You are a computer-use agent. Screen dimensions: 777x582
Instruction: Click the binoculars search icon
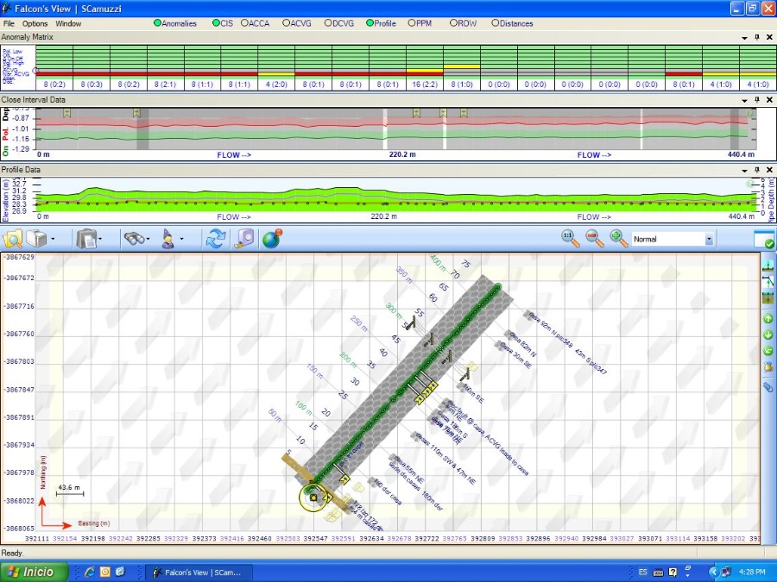(x=133, y=239)
